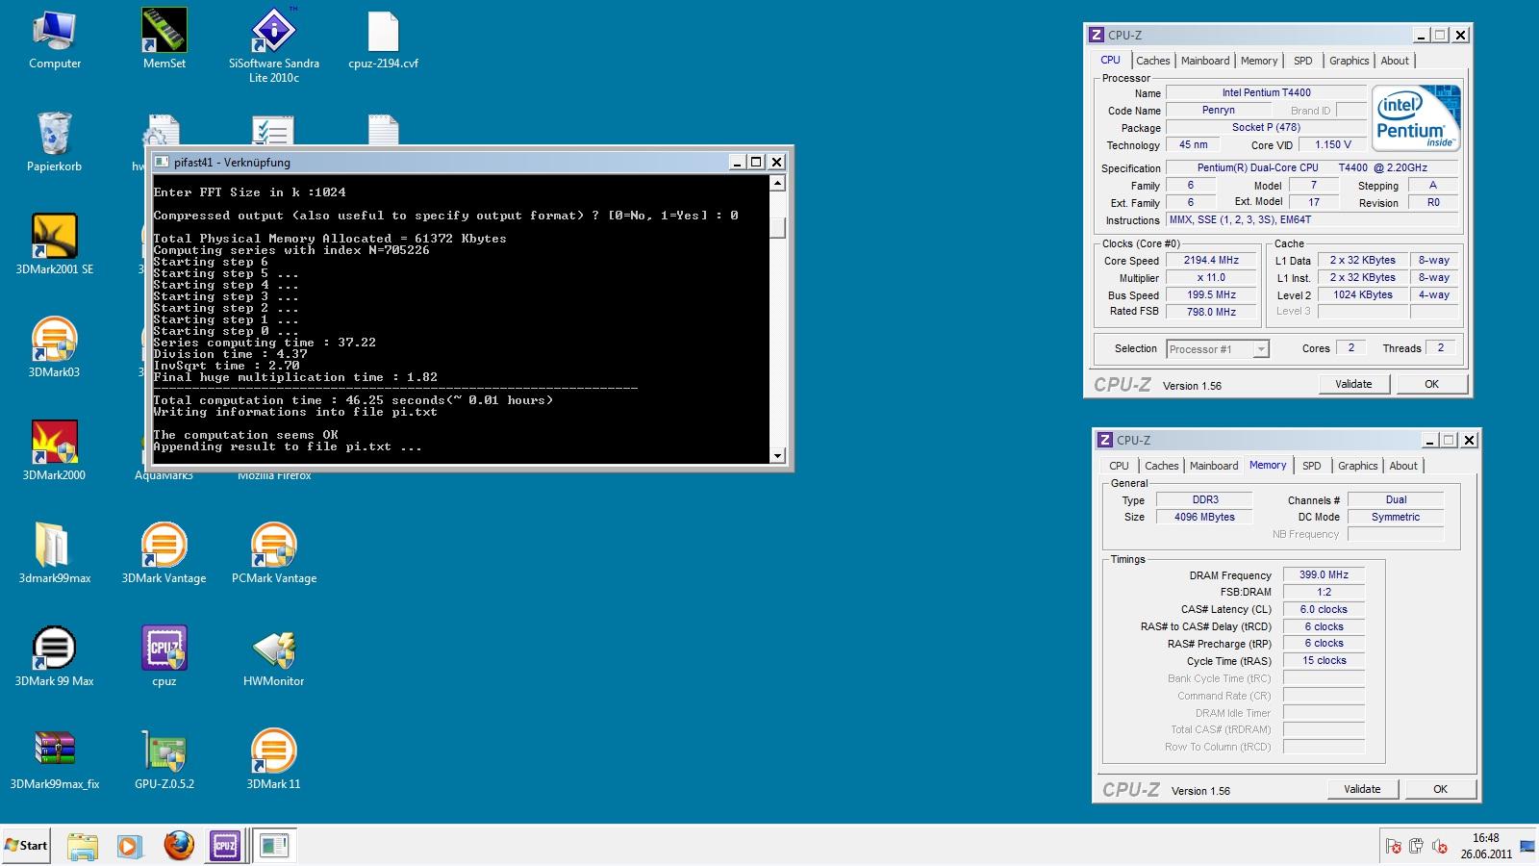The height and width of the screenshot is (866, 1539).
Task: Open About tab in top CPU-Z window
Action: coord(1395,61)
